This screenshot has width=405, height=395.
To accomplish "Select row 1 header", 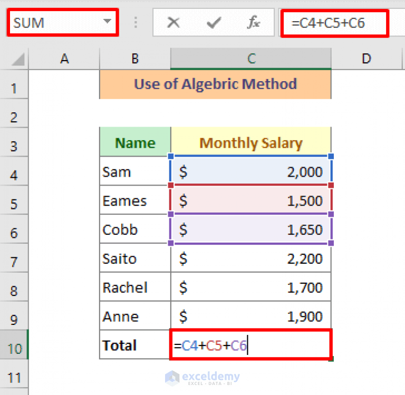I will [x=14, y=85].
